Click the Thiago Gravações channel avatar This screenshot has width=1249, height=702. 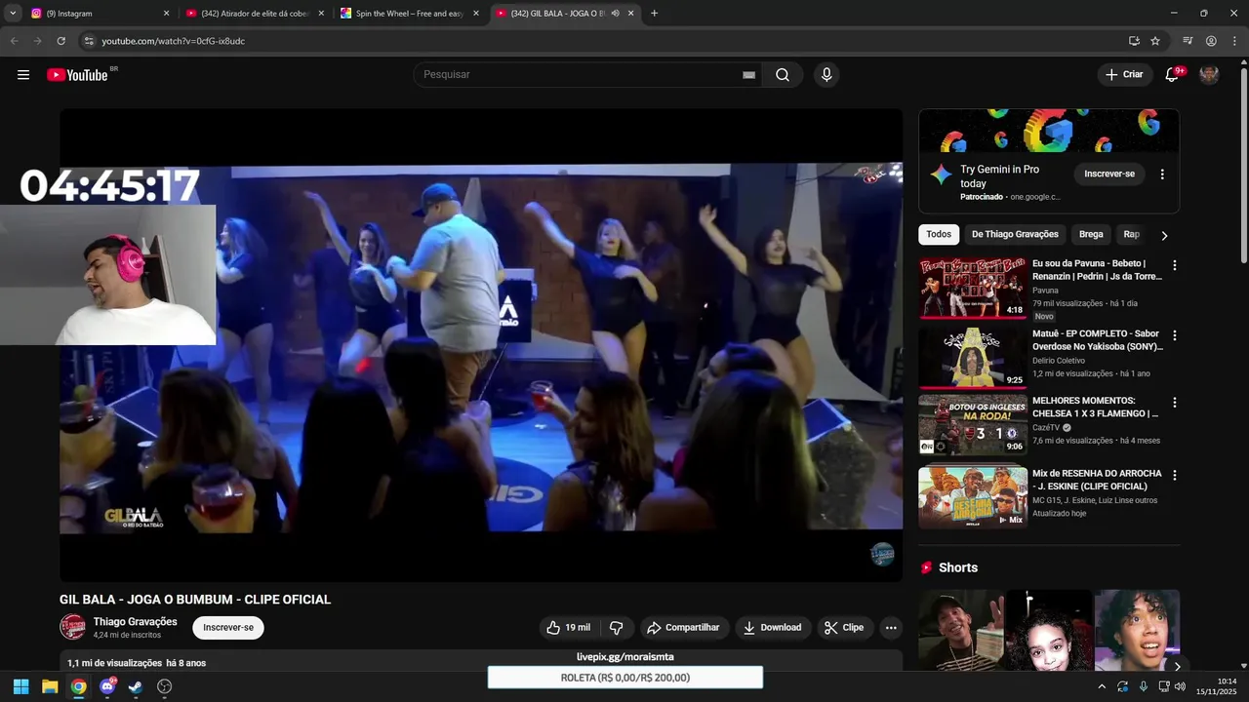[x=72, y=627]
